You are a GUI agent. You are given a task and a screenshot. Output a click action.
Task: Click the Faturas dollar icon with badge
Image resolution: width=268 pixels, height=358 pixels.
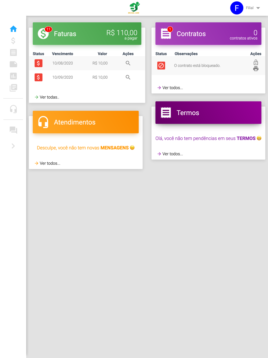43,34
